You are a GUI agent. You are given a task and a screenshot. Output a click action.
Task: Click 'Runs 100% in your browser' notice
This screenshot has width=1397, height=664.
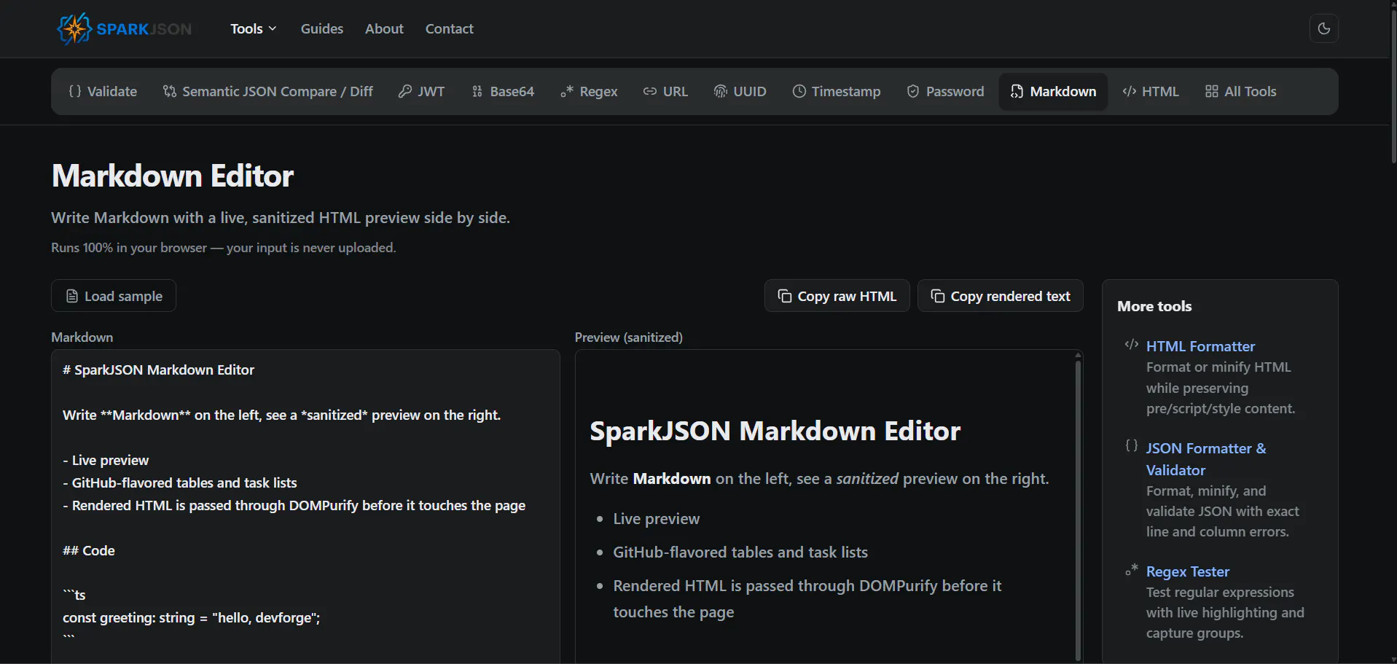click(223, 248)
